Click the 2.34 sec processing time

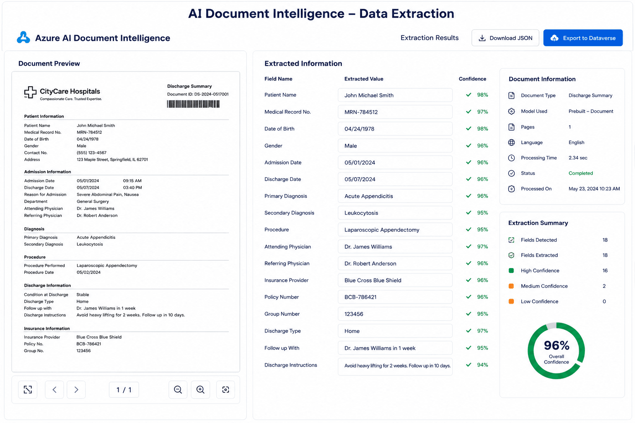tap(578, 158)
